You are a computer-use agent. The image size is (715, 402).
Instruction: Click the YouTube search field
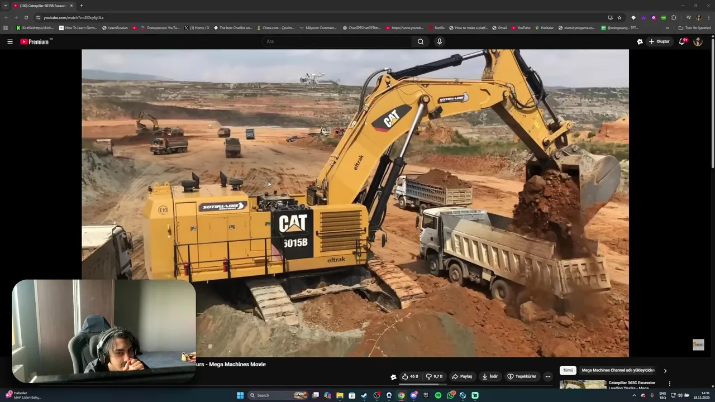pos(337,41)
